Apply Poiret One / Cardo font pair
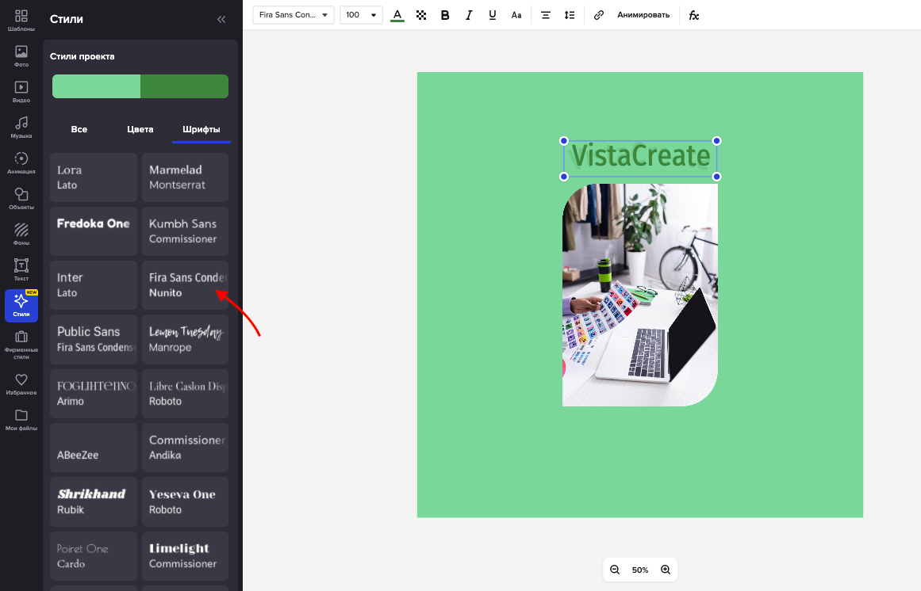 pos(94,556)
